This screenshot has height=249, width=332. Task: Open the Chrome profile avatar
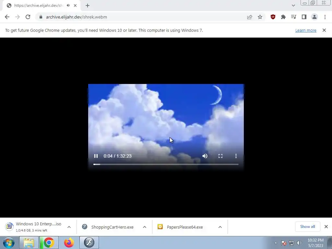[x=314, y=17]
